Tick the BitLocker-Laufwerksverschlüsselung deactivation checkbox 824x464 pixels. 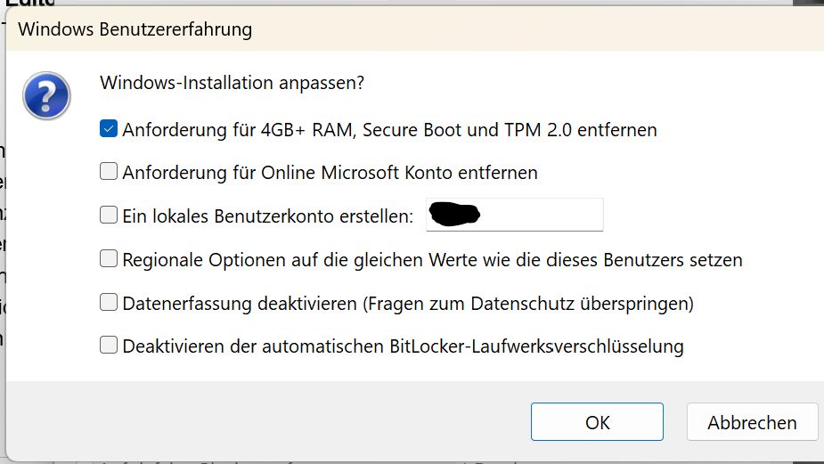(x=109, y=346)
